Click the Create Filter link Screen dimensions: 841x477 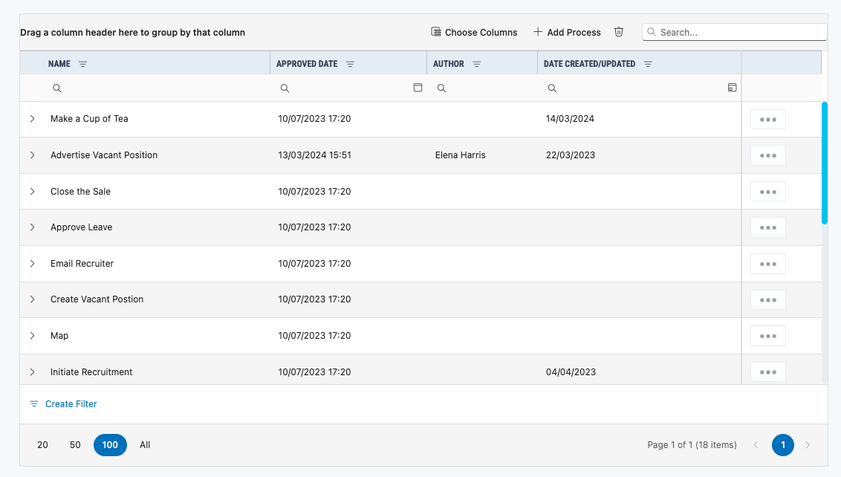click(x=63, y=404)
